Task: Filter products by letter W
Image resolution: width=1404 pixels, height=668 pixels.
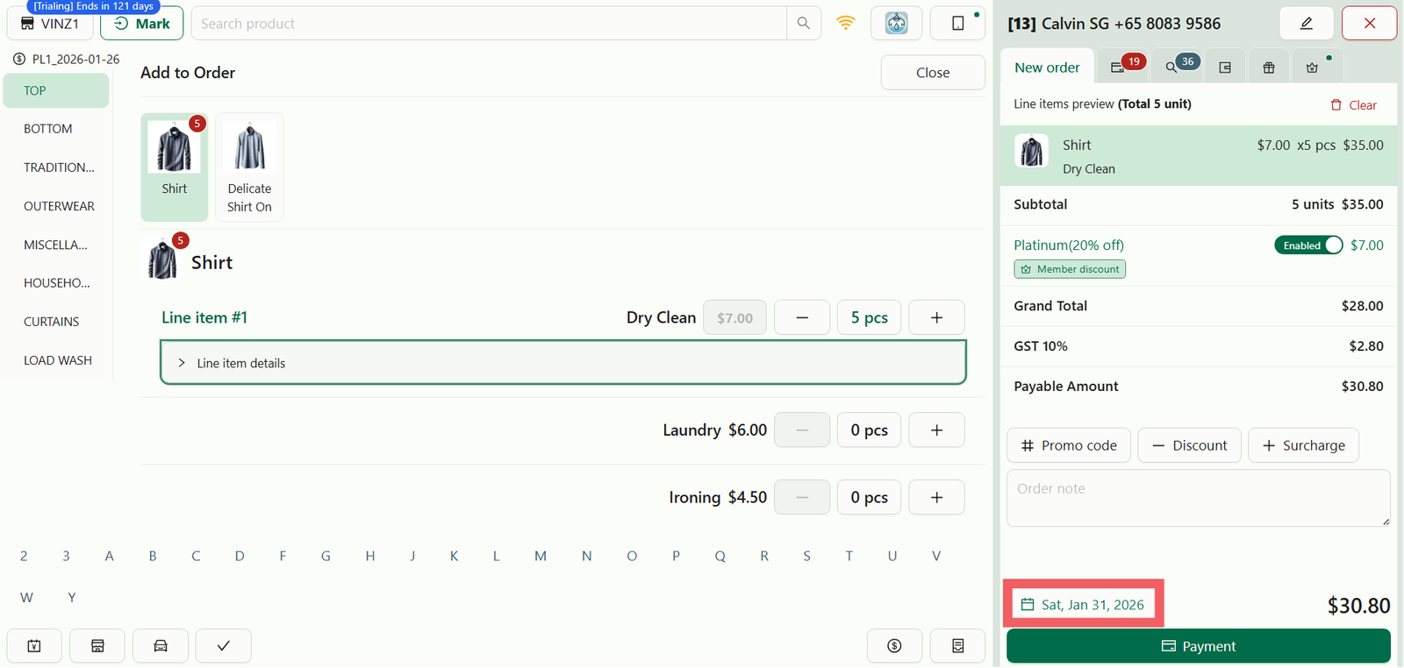Action: pos(26,598)
